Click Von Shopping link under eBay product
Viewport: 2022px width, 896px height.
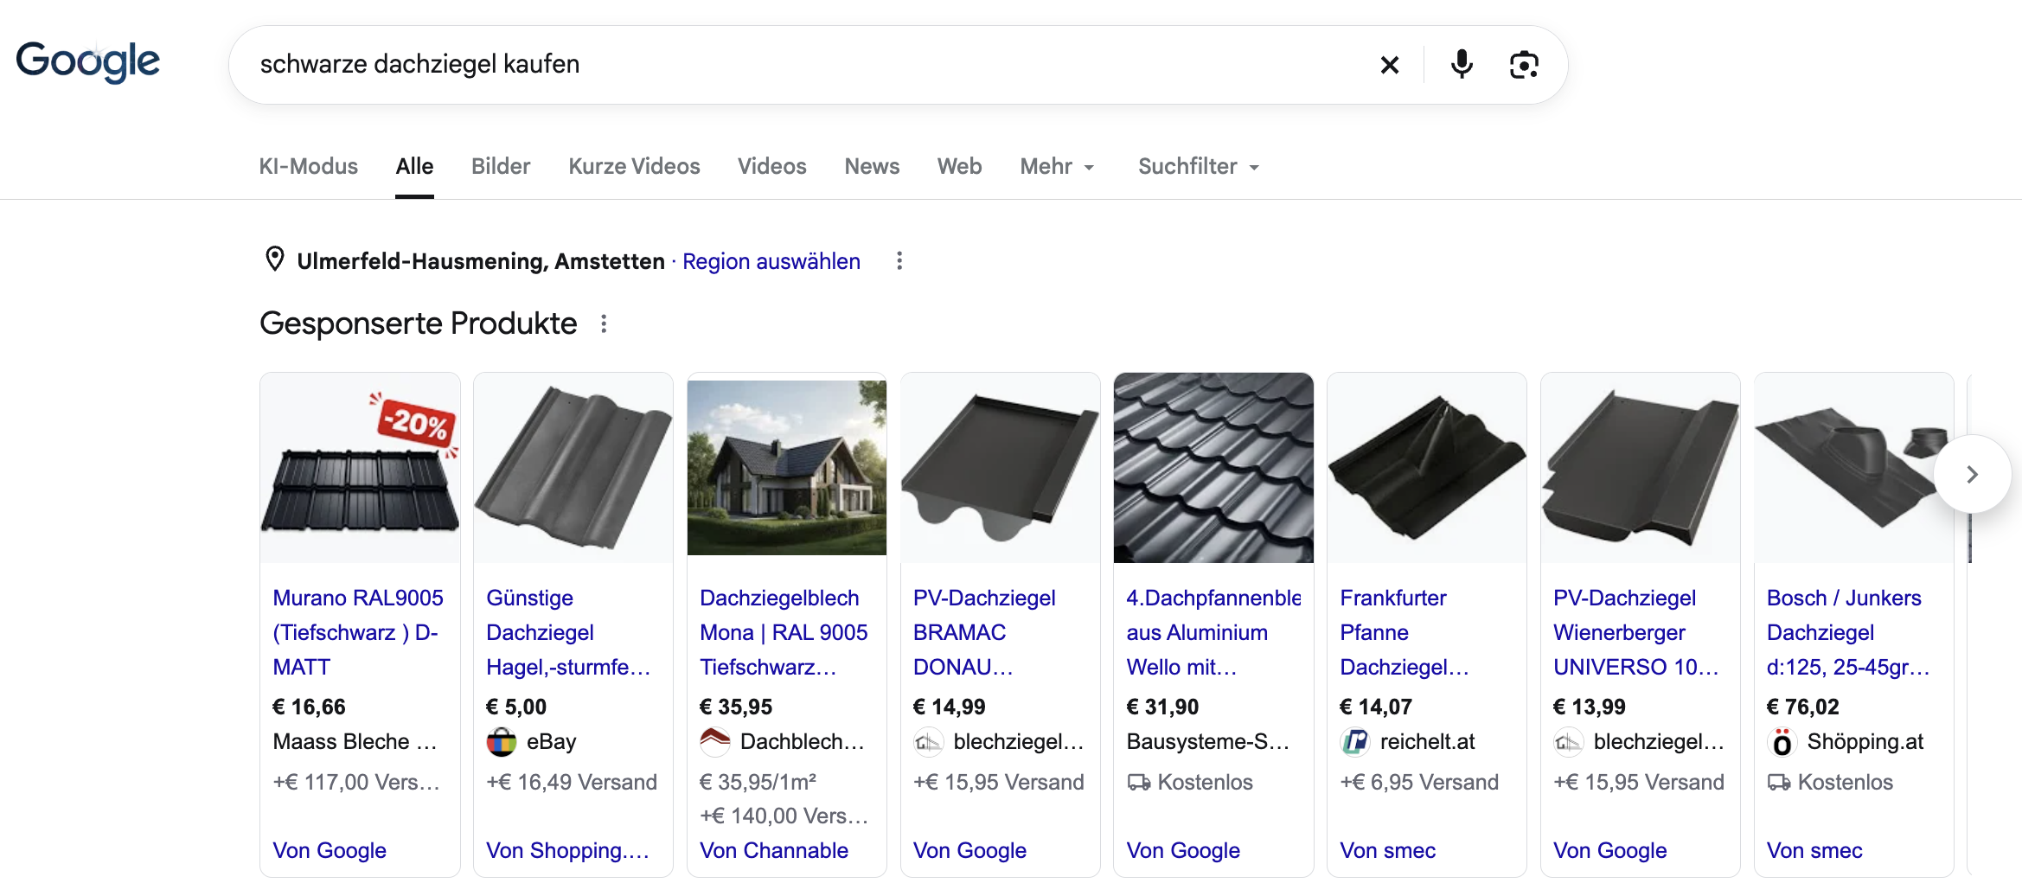(567, 850)
